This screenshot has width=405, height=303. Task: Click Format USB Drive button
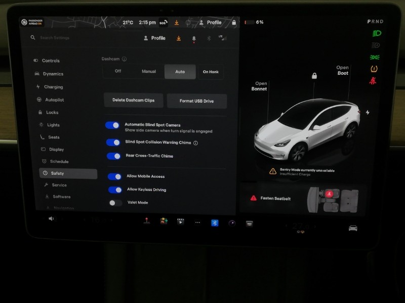pyautogui.click(x=197, y=101)
